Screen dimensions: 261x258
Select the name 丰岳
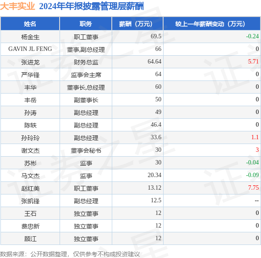[x=30, y=100]
